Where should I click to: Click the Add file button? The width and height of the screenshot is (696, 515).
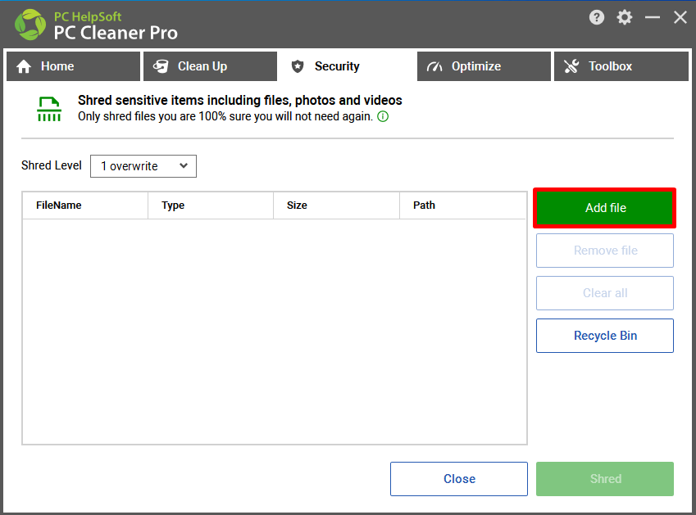(604, 208)
